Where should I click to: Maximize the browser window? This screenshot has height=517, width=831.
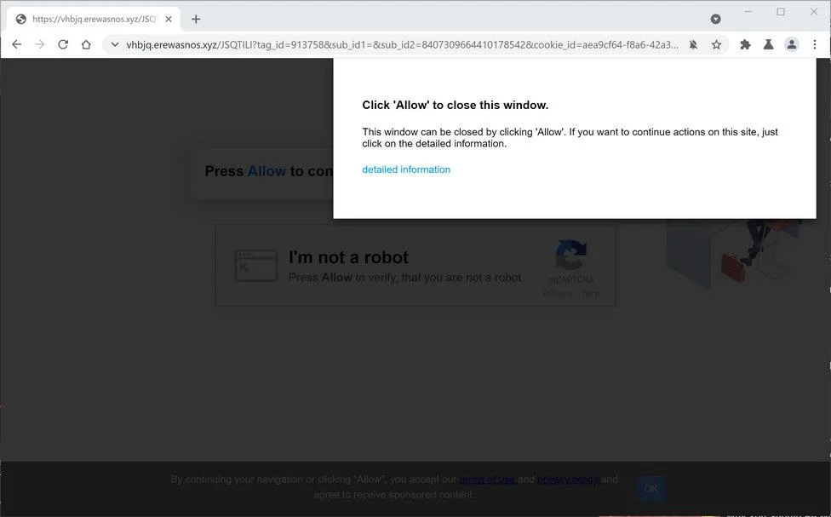pos(781,12)
